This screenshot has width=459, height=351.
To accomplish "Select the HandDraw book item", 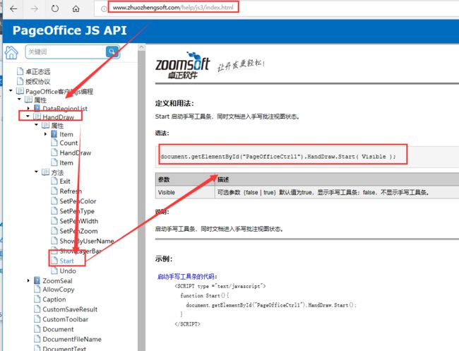I will [x=58, y=117].
